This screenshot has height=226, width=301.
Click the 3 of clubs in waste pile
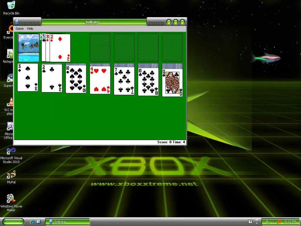(44, 47)
